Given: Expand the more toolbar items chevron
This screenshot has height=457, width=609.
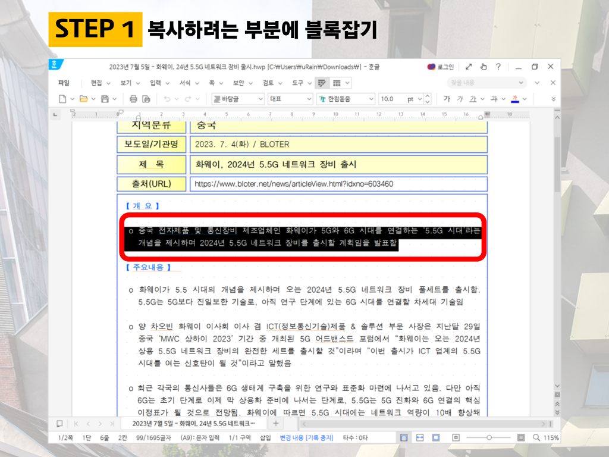Looking at the screenshot, I should [554, 99].
